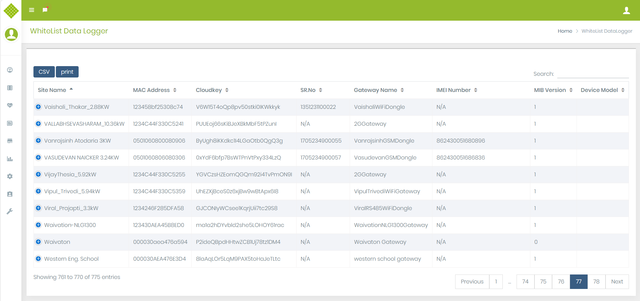Go to page 74 in pagination
640x301 pixels.
point(525,281)
